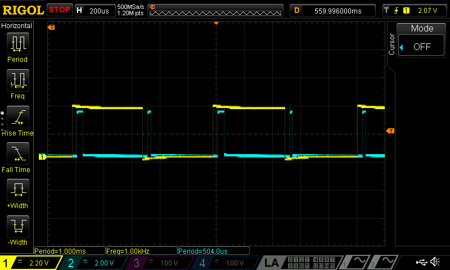Enable channel 3 in the bottom bar
450x270 pixels.
pos(160,263)
